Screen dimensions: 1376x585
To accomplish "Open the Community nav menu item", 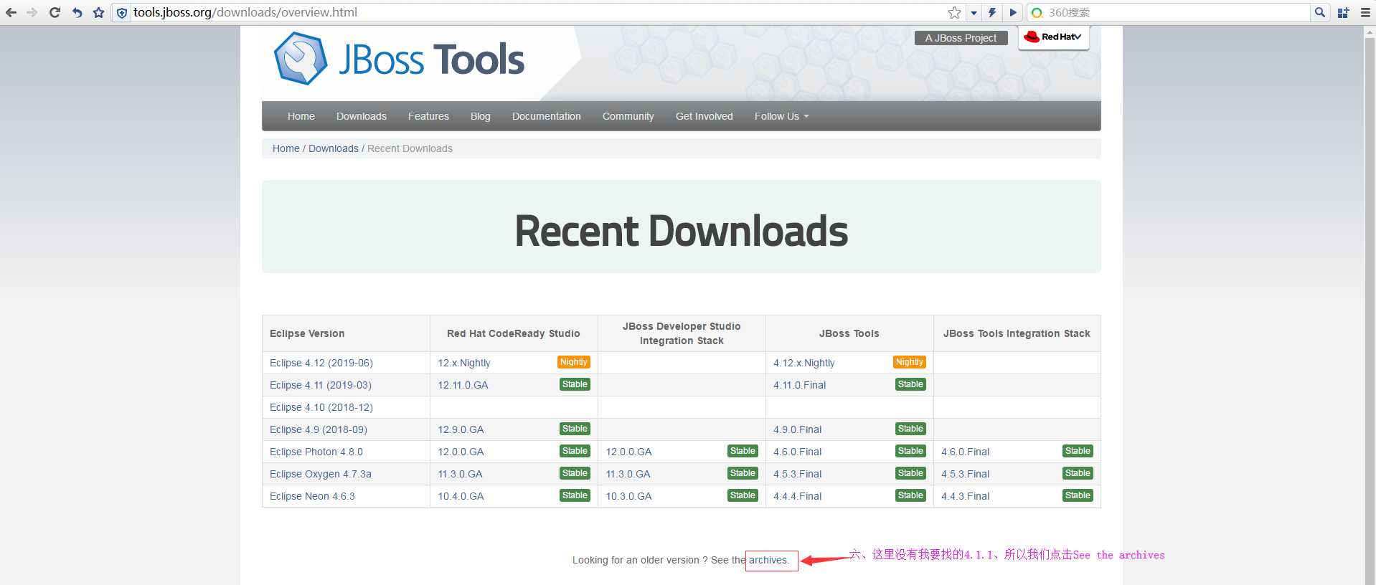I will (628, 116).
